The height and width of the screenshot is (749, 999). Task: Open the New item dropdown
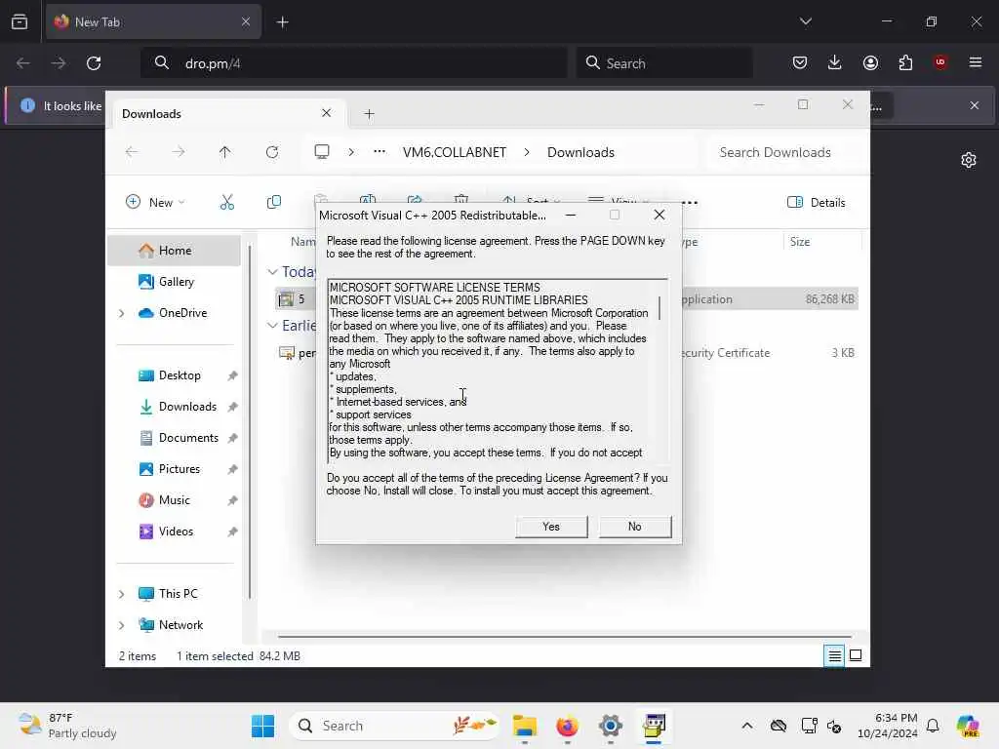coord(155,203)
